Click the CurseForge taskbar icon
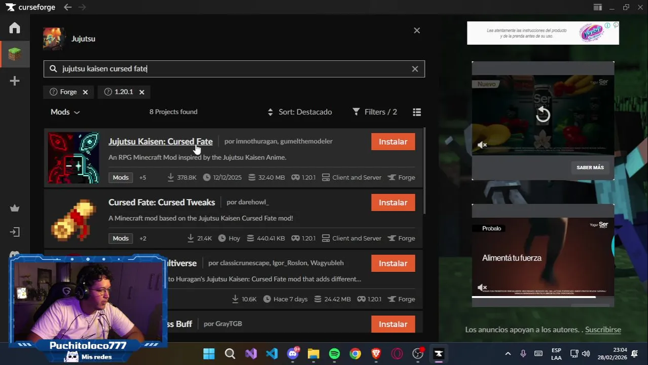Image resolution: width=648 pixels, height=365 pixels. pos(439,353)
